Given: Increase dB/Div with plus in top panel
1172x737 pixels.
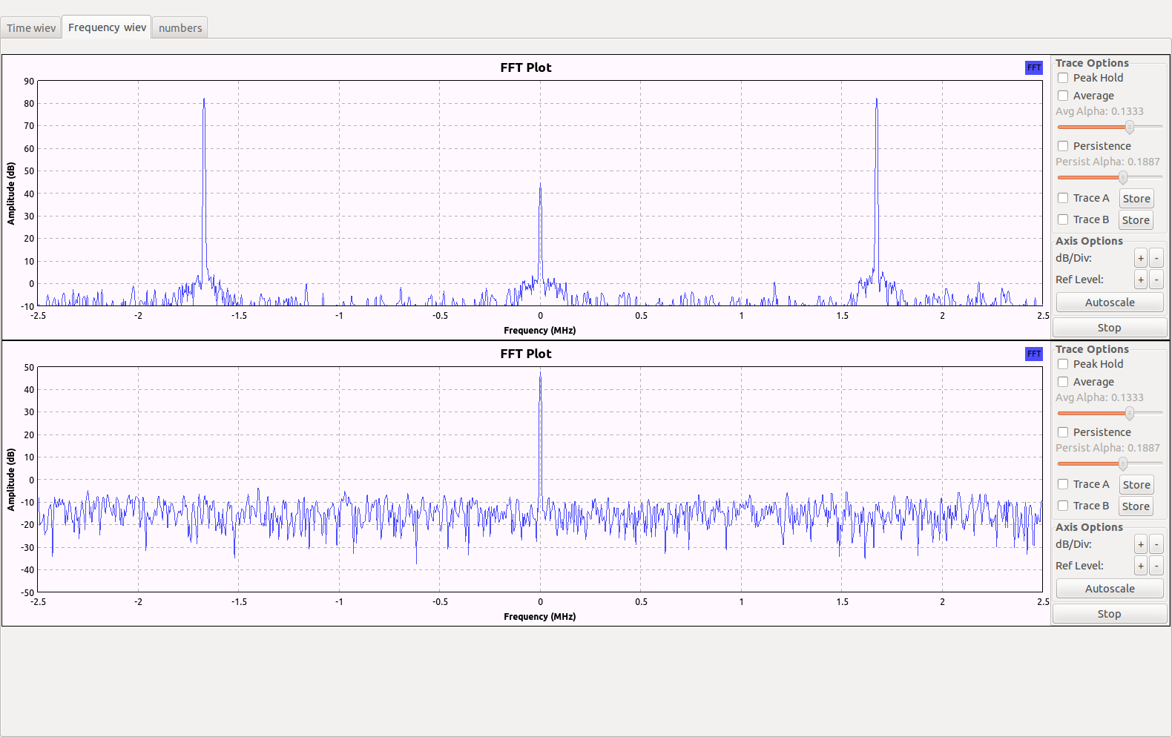Looking at the screenshot, I should point(1140,258).
